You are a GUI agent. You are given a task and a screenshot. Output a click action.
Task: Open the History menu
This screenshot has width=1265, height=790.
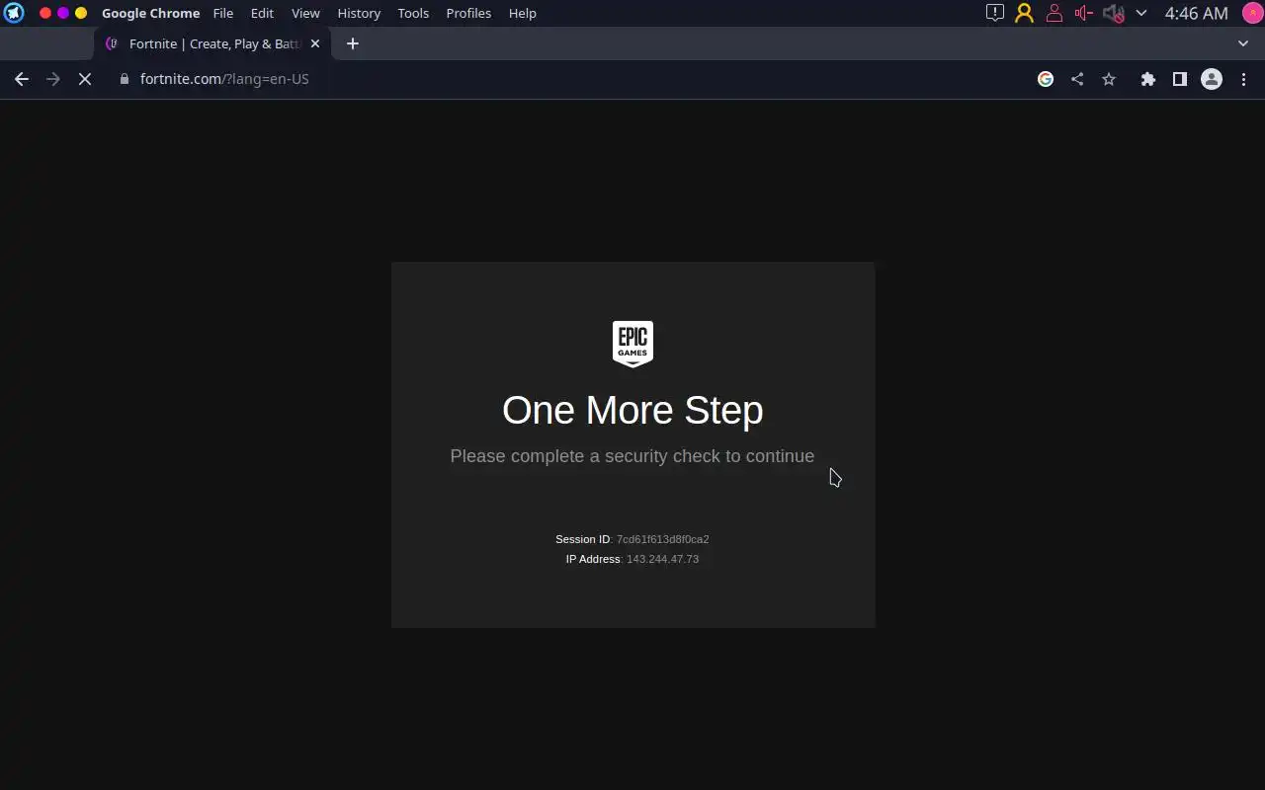tap(359, 13)
